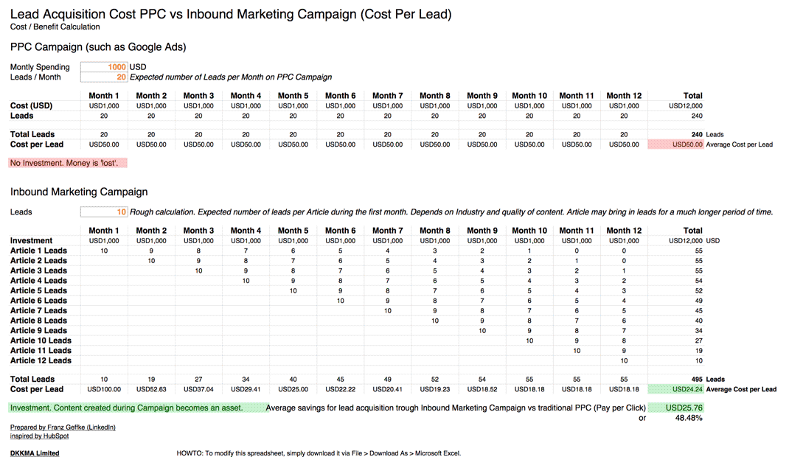
Task: Select the Article 7 Leads total 45
Action: (699, 311)
